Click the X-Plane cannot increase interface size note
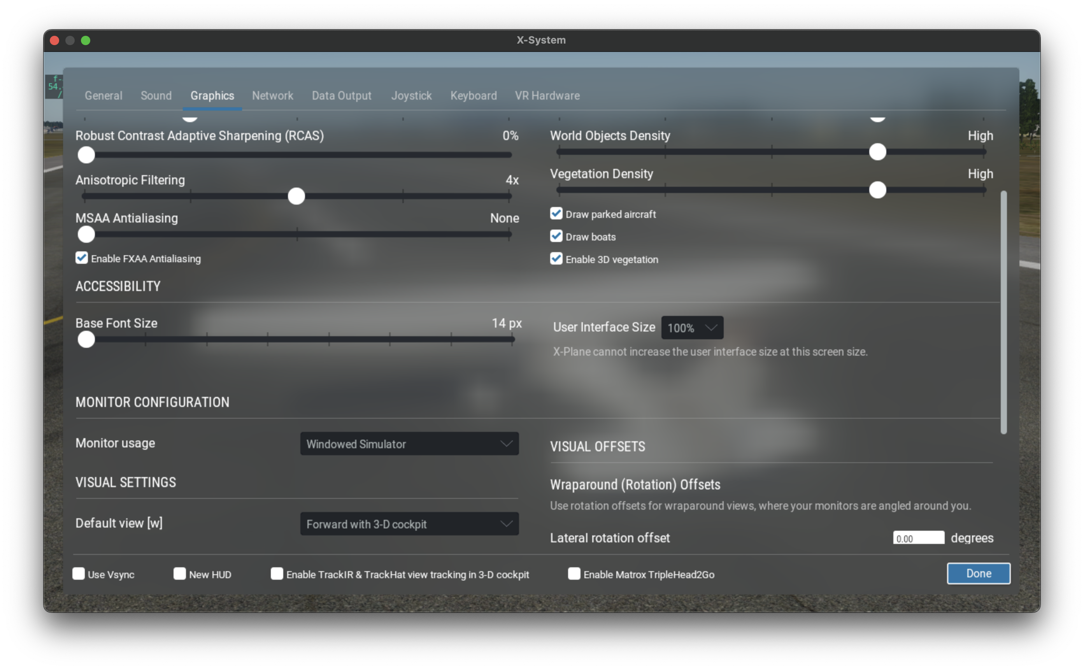 [x=710, y=352]
